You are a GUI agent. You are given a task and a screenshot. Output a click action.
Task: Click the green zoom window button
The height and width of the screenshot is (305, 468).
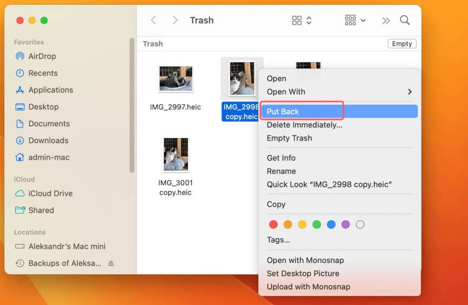[x=44, y=21]
